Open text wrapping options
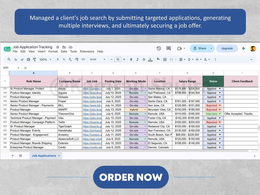Screen dimensions: 260x195 pyautogui.click(x=198, y=59)
